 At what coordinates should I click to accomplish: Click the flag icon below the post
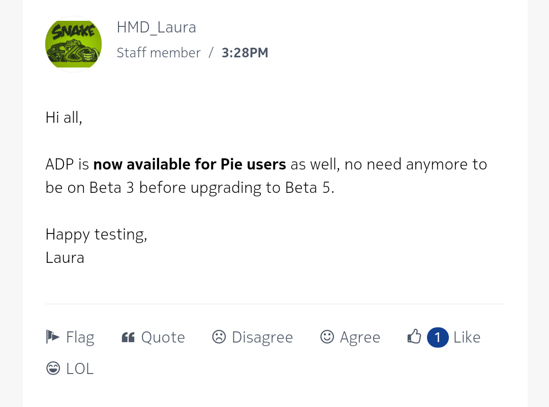(x=53, y=337)
